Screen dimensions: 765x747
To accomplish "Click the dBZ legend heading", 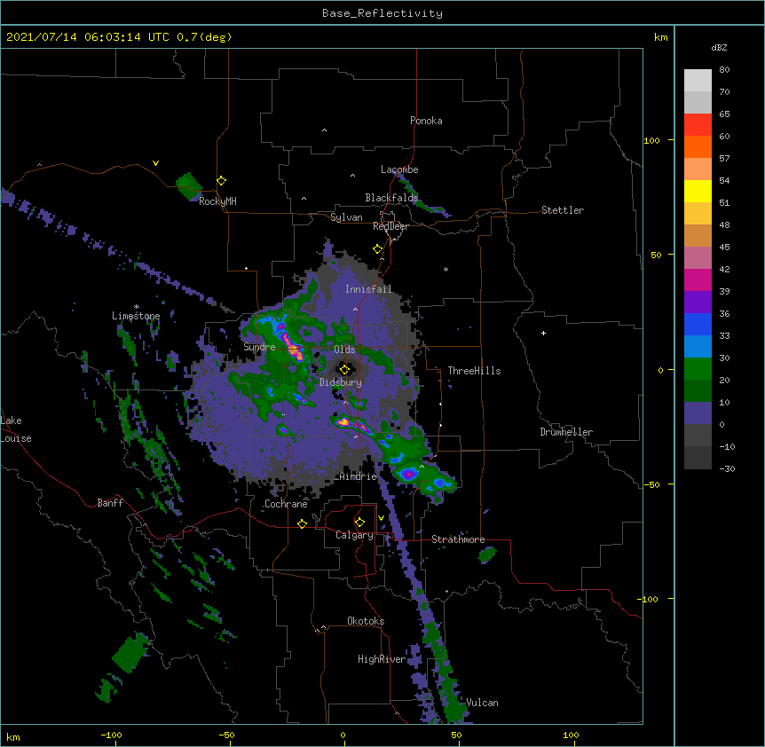I will pyautogui.click(x=719, y=47).
